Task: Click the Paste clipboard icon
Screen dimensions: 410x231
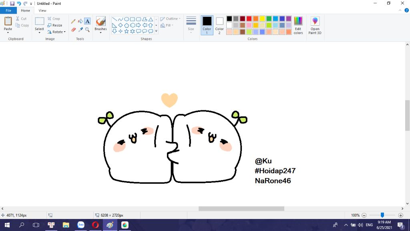Action: coord(8,21)
